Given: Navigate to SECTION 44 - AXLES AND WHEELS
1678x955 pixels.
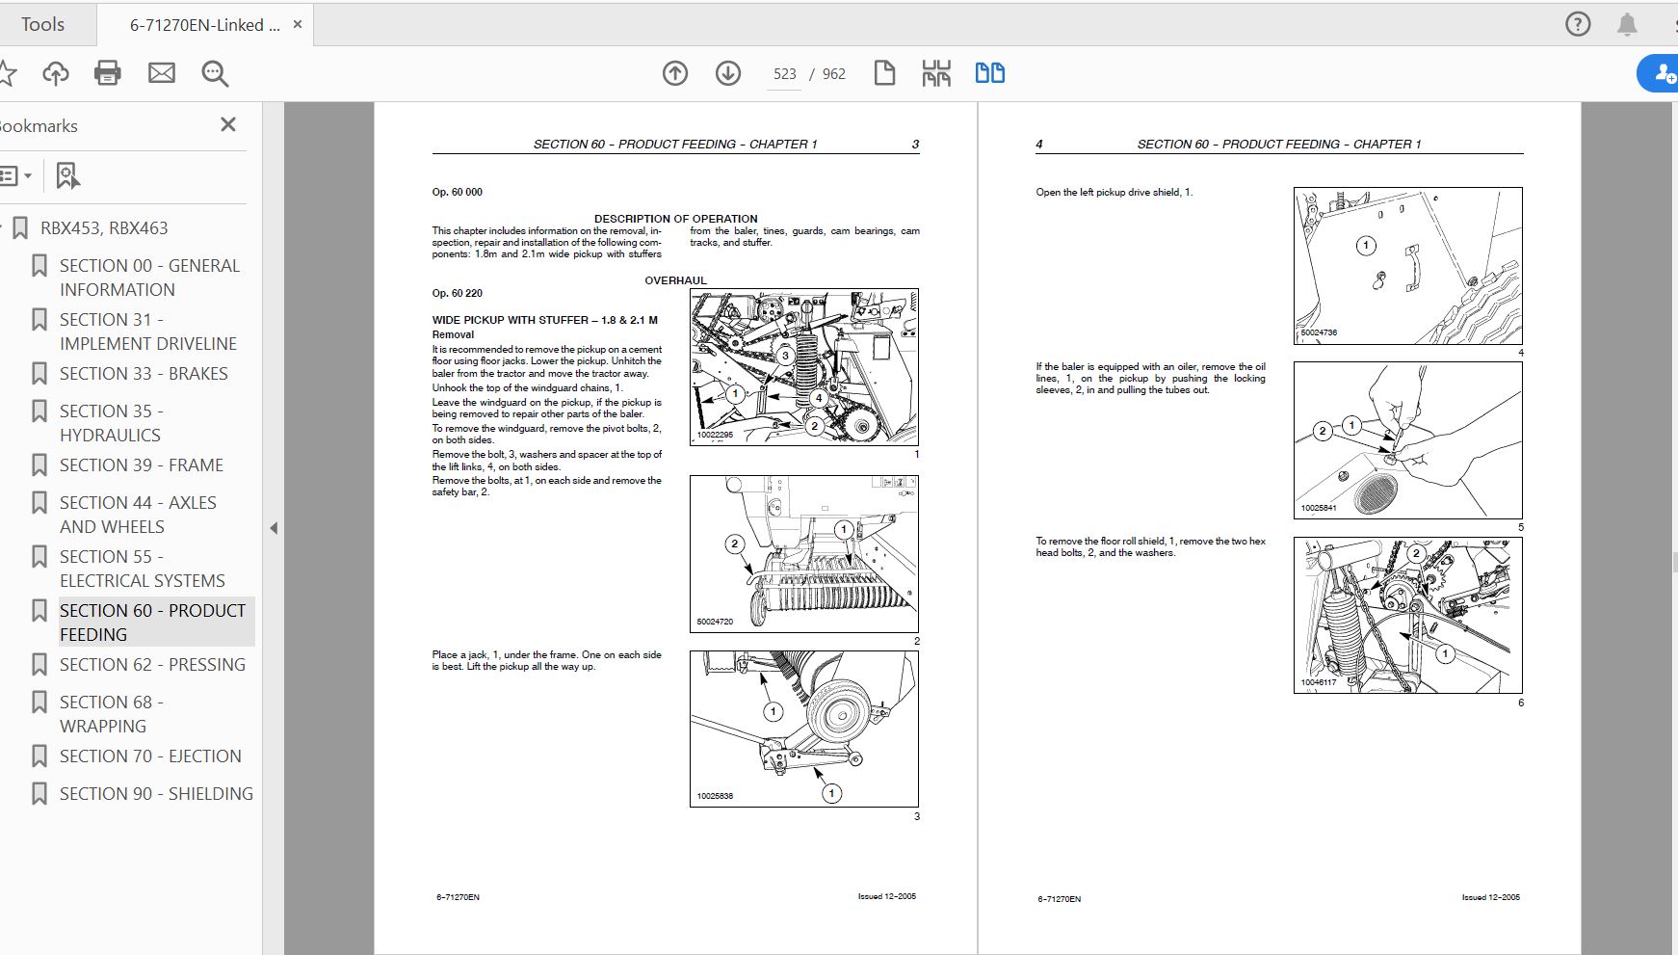Looking at the screenshot, I should pyautogui.click(x=138, y=515).
